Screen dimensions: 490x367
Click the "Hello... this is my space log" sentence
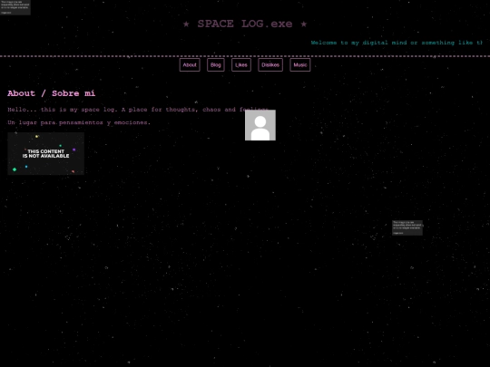tap(138, 110)
